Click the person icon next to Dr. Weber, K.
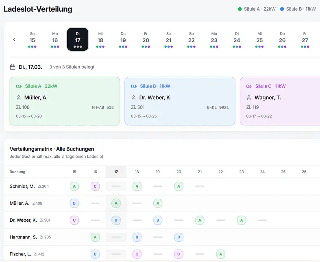 click(x=134, y=98)
